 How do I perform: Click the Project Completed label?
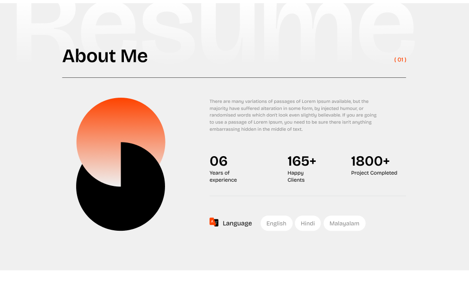(x=373, y=173)
